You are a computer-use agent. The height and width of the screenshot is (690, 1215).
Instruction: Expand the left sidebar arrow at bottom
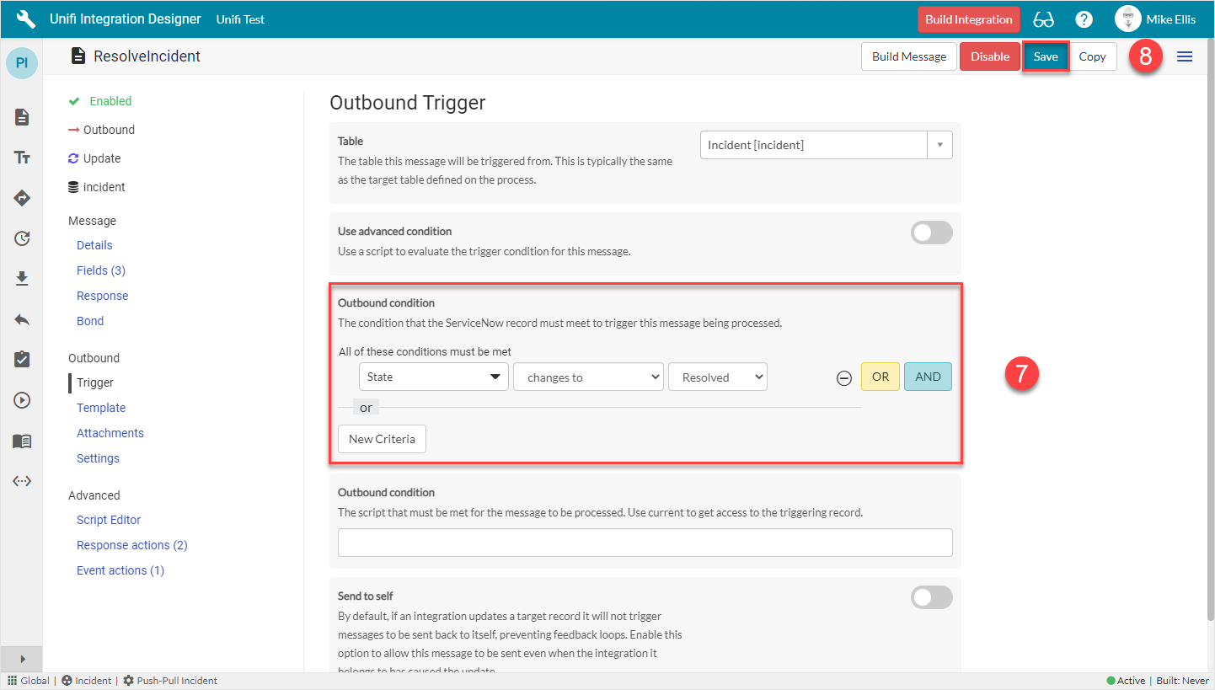[x=22, y=659]
